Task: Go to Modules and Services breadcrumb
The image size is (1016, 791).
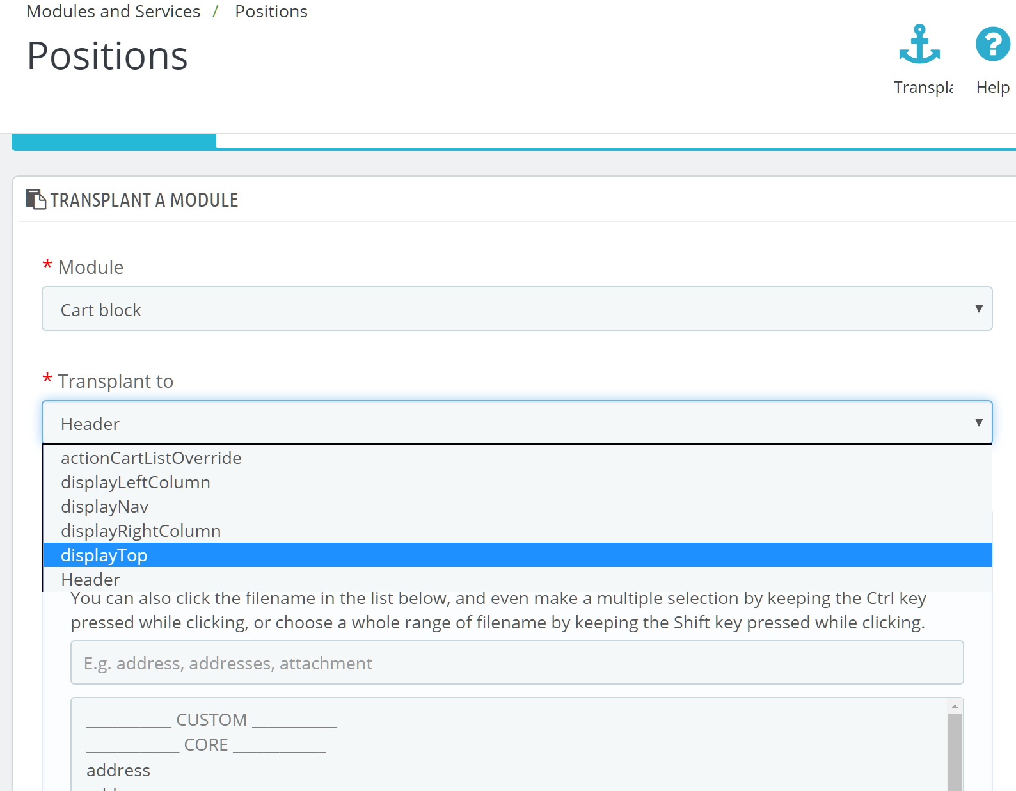Action: click(x=113, y=12)
